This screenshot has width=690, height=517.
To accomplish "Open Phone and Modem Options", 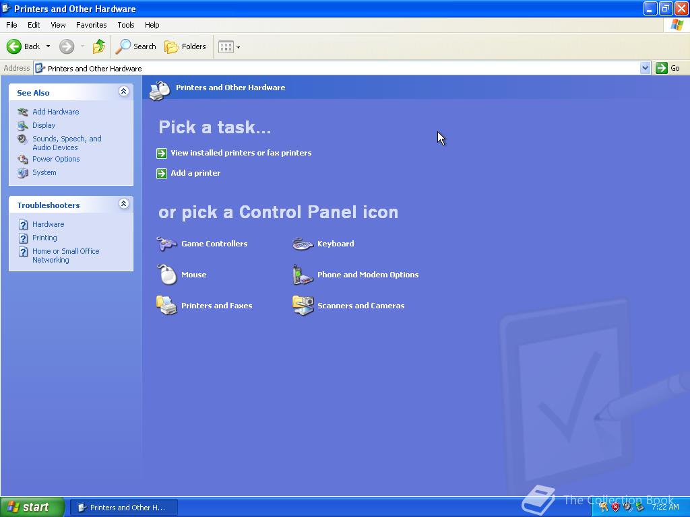I will 369,275.
